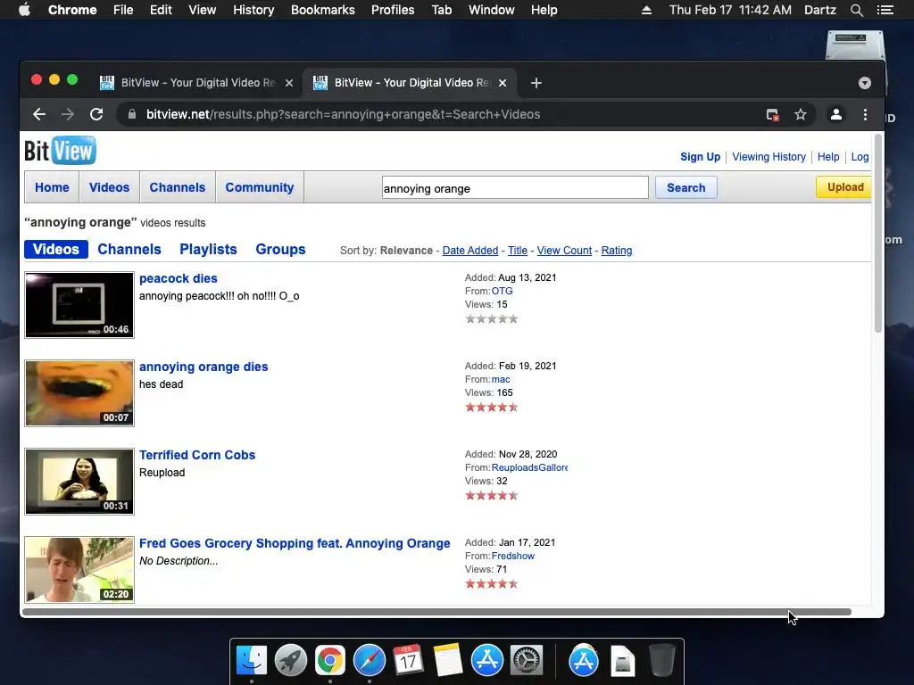Click the Terrified Corn Cobs thumbnail
Screen dimensions: 914x685
pos(79,482)
